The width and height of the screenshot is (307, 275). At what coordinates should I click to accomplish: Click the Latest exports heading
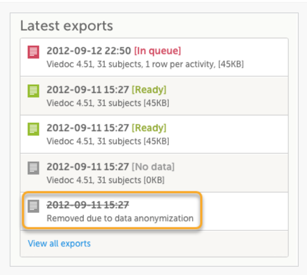point(66,26)
